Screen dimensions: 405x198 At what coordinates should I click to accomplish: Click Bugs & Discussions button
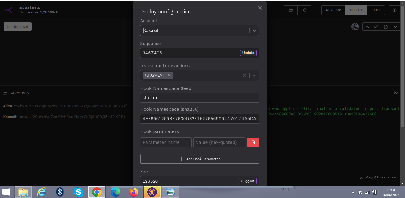coord(378,177)
